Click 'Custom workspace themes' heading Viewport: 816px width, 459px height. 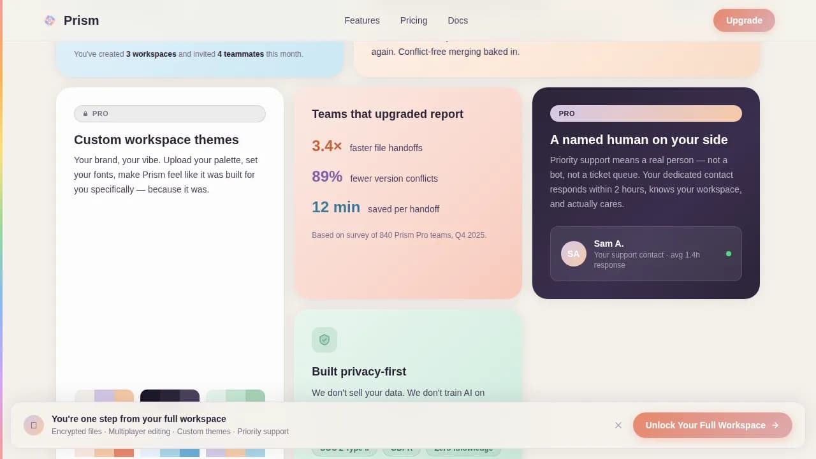[x=156, y=140]
